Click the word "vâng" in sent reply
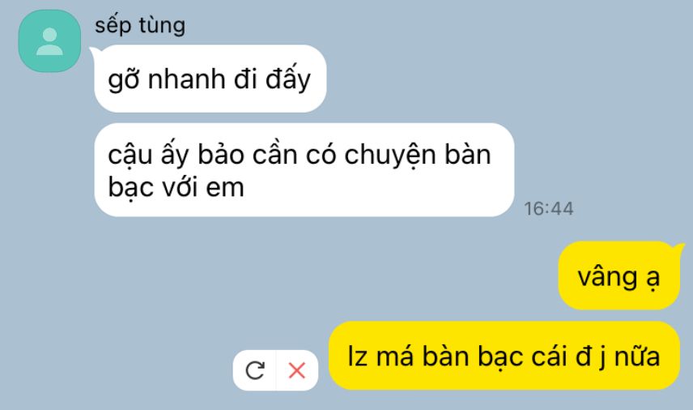 [607, 278]
